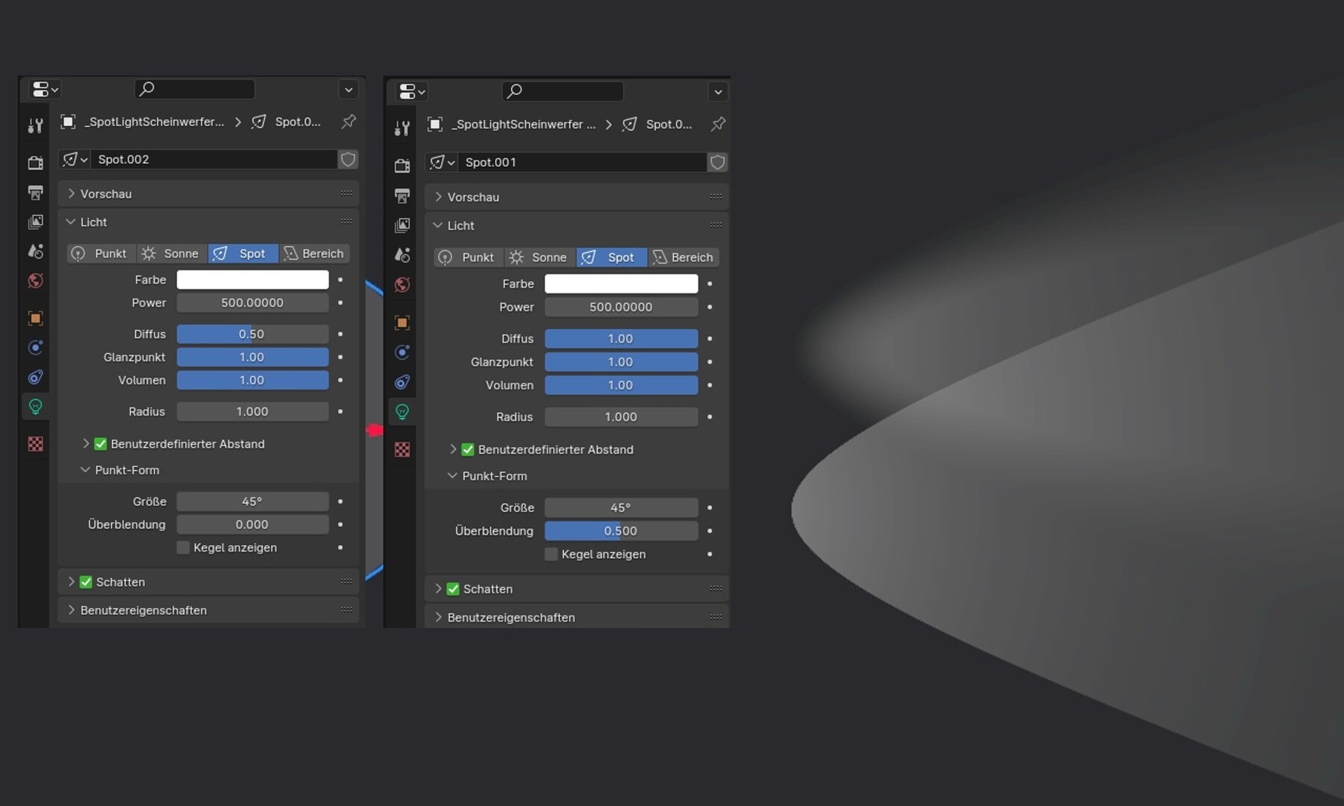Screen dimensions: 1344x806
Task: Disable Schatten checkbox for Spot.002
Action: (86, 582)
